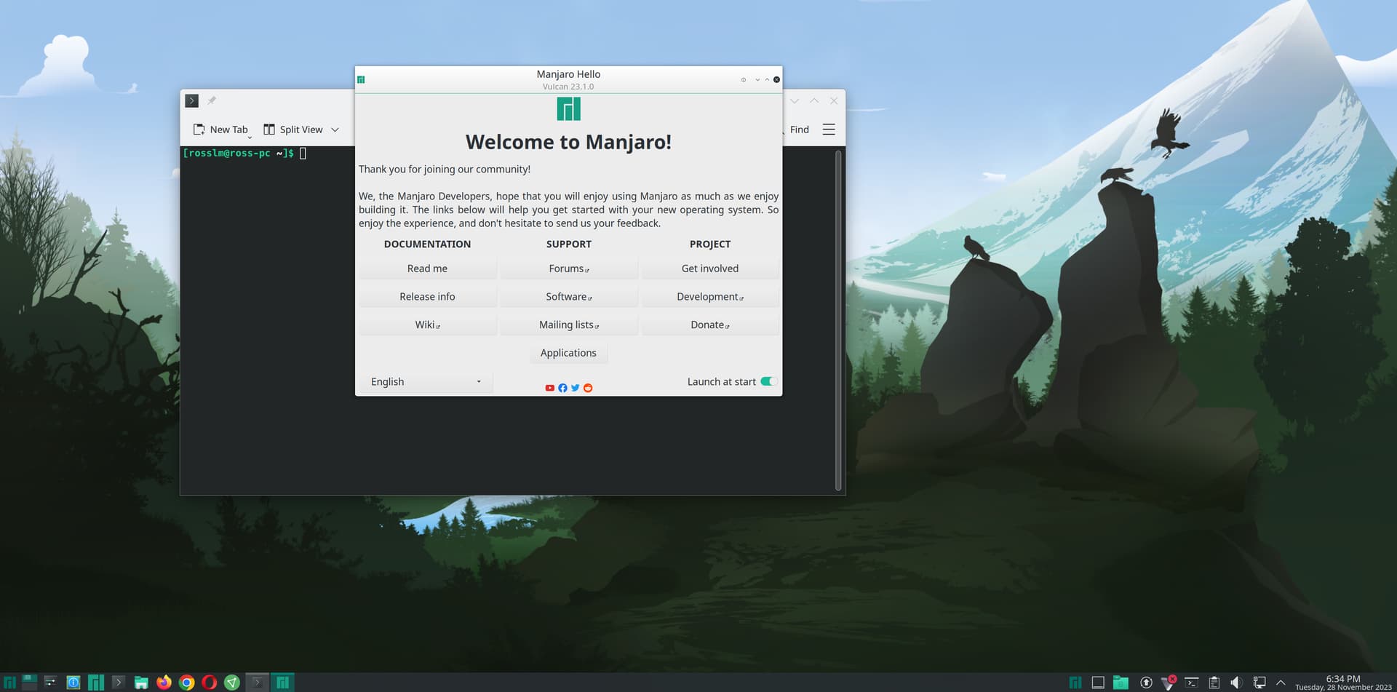1397x692 pixels.
Task: Open Google Chrome from the taskbar
Action: click(x=186, y=683)
